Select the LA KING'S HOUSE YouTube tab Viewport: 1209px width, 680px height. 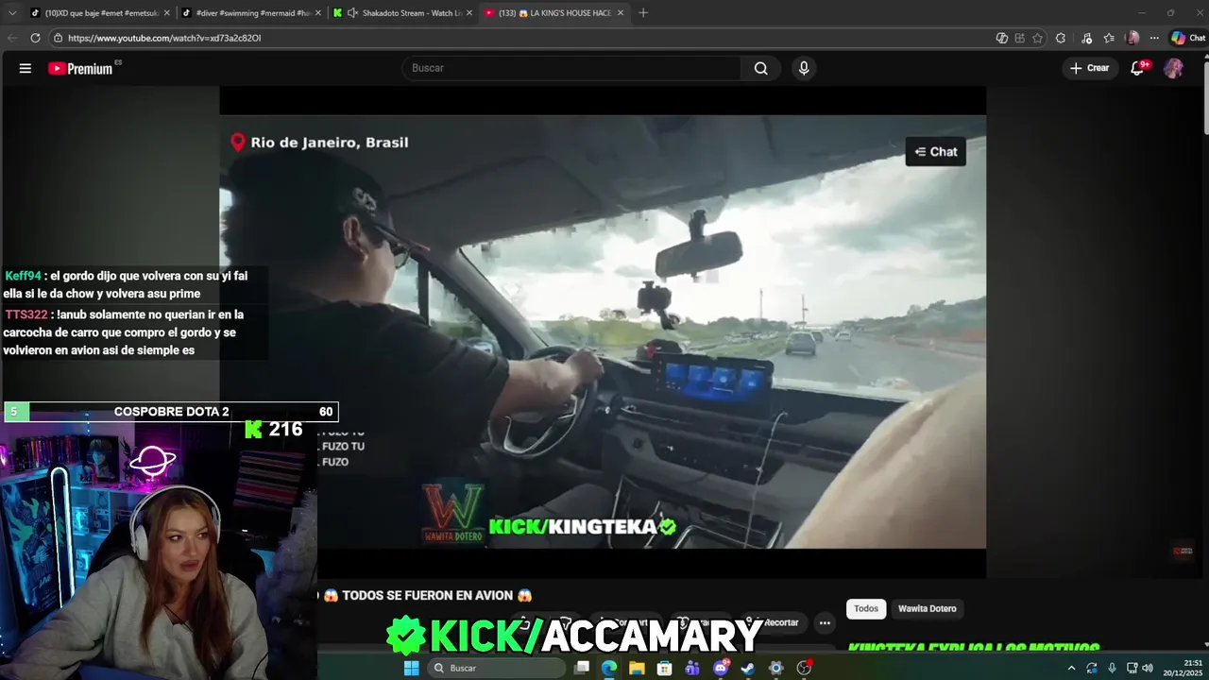pos(555,12)
